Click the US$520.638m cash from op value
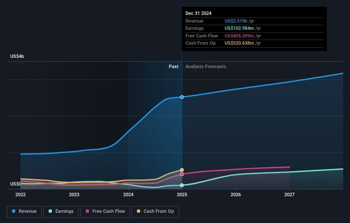The image size is (350, 223). click(x=239, y=43)
